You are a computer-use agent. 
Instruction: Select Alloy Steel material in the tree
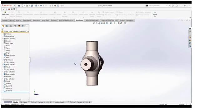coord(8,44)
